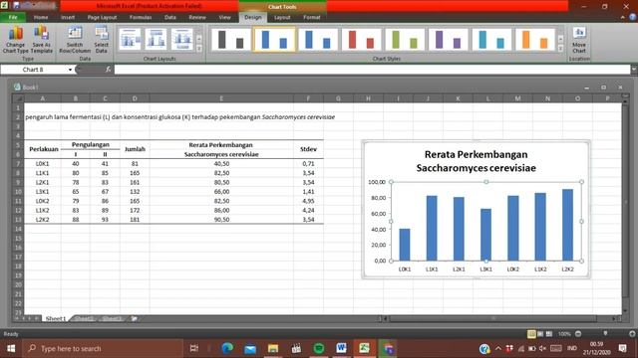Switch to the Home tab
This screenshot has width=638, height=358.
click(x=41, y=18)
